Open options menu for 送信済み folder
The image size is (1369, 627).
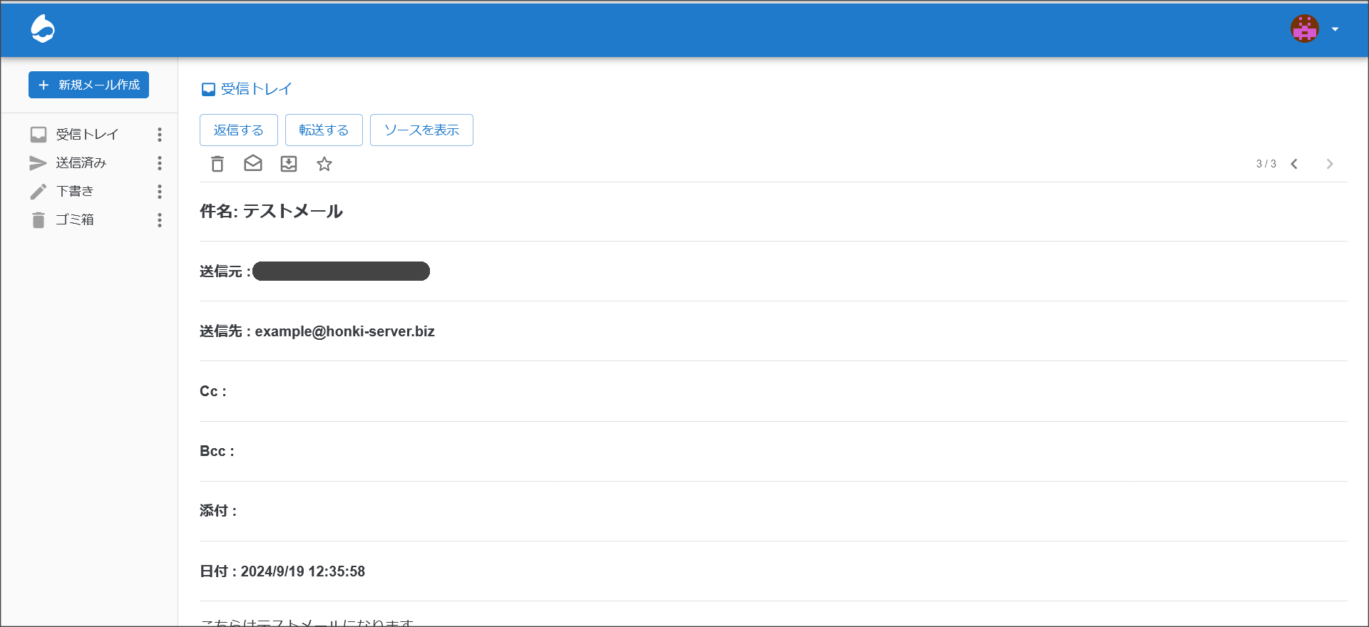point(160,163)
